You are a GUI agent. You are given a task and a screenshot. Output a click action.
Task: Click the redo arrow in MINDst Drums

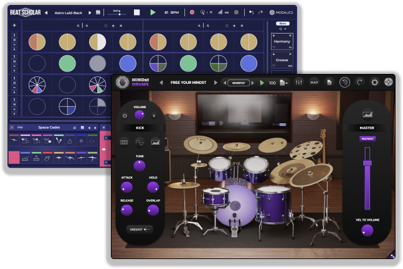coord(359,82)
